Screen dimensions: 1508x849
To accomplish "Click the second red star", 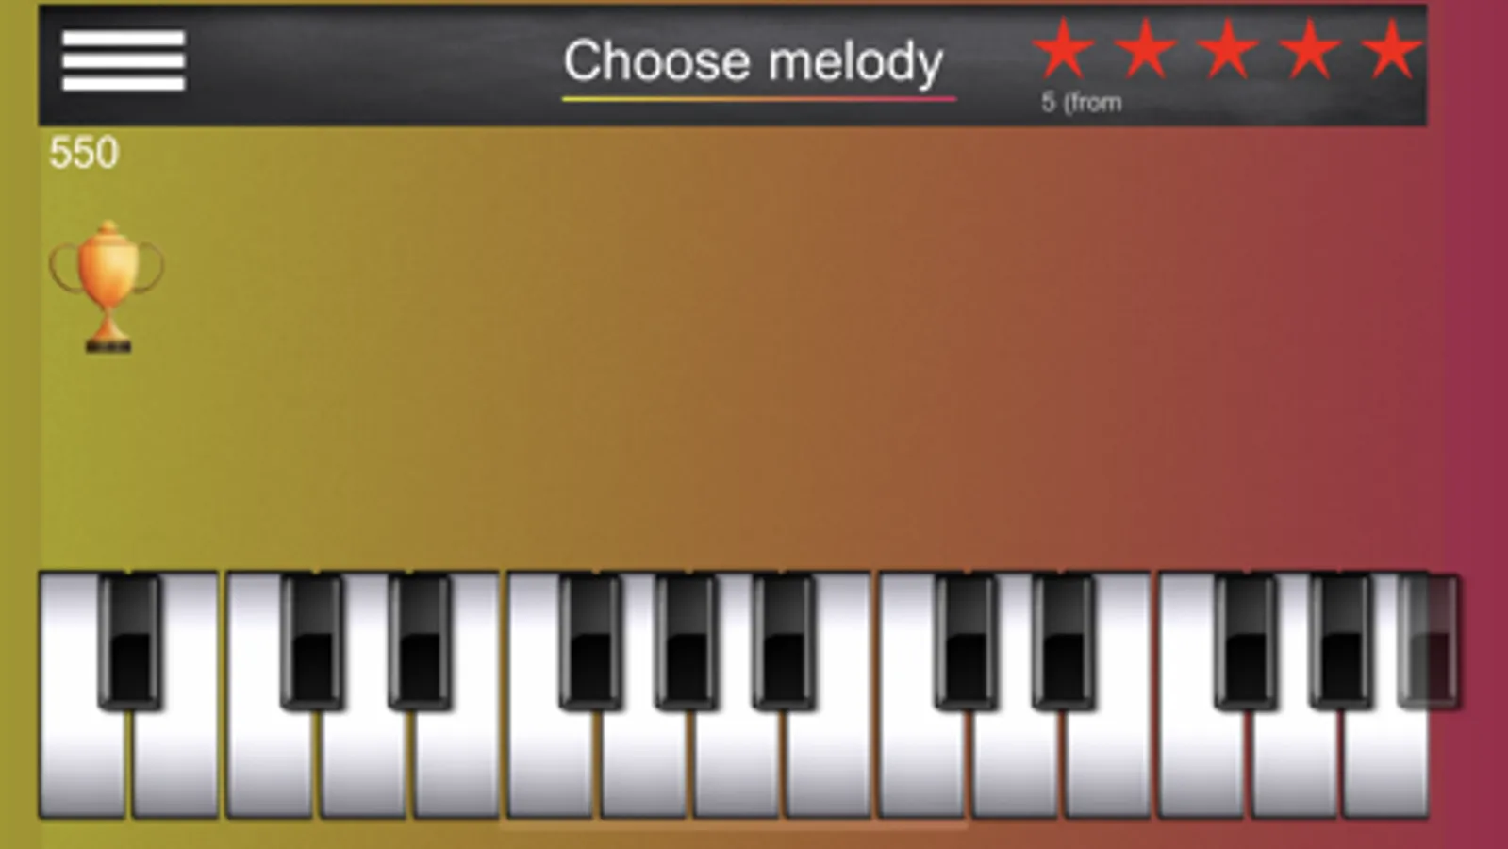I will coord(1145,49).
